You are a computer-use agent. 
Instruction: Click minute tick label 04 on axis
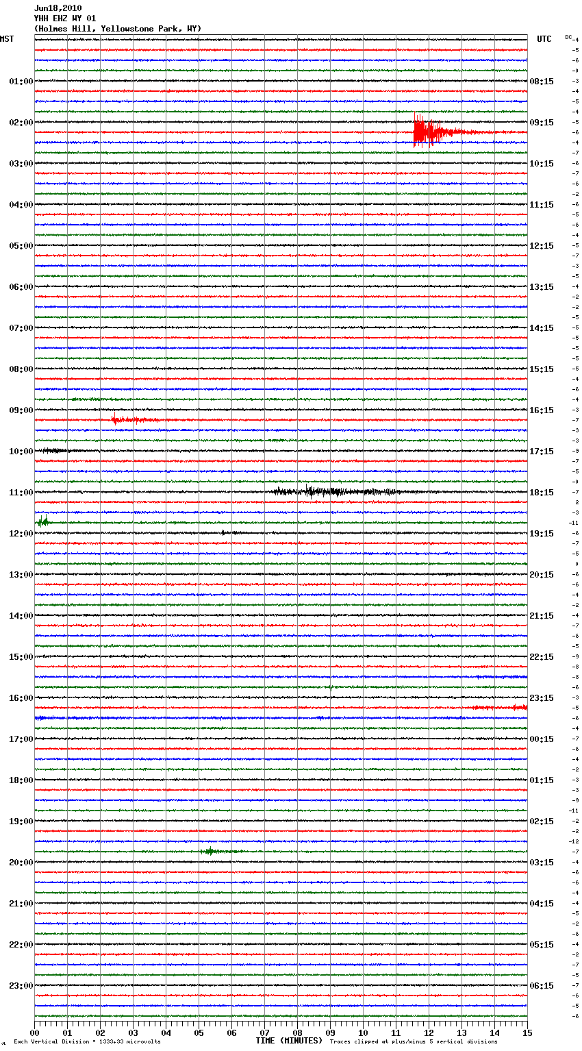pyautogui.click(x=166, y=1033)
